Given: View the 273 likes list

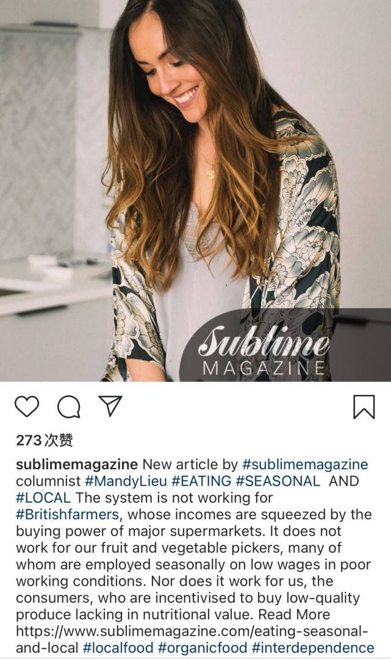Looking at the screenshot, I should pyautogui.click(x=45, y=440).
